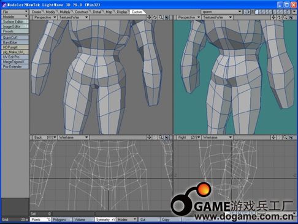This screenshot has height=224, width=298.
Task: Open the Presets panel
Action: tap(15, 31)
